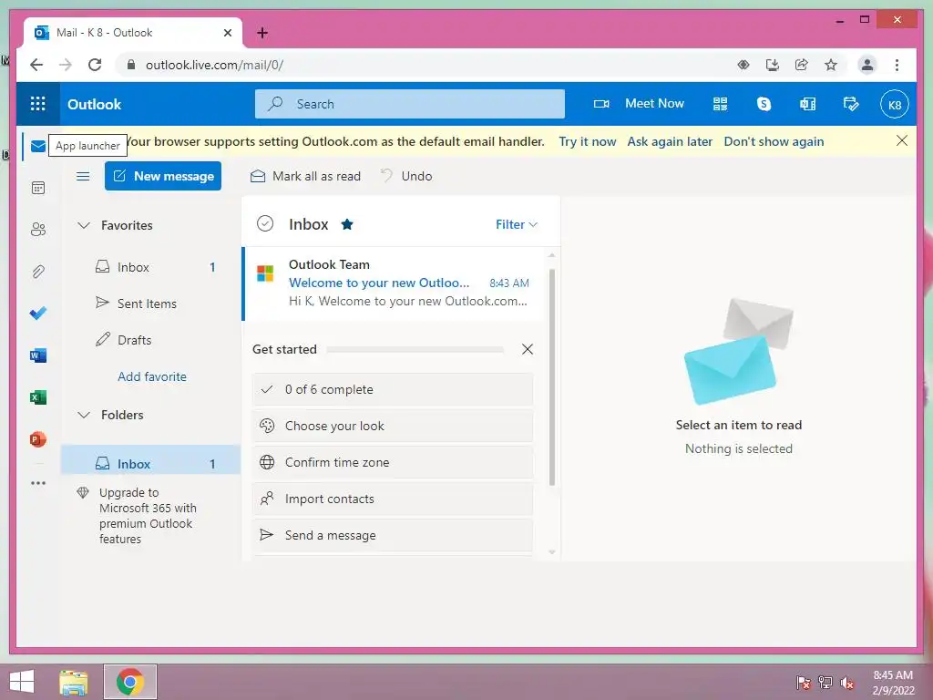
Task: Dismiss the default email handler banner
Action: 902,140
